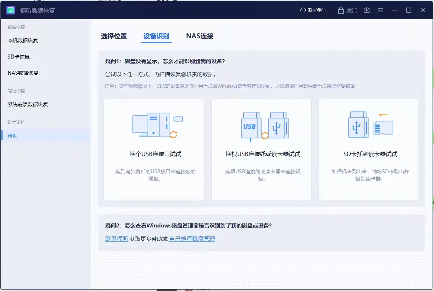Minimize the window

(x=394, y=10)
